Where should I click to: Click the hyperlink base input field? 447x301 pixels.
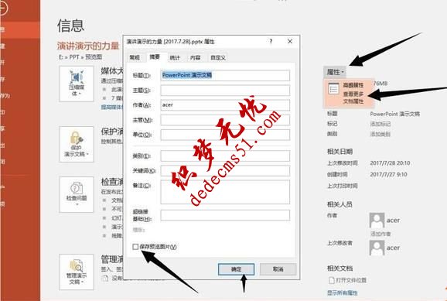tap(225, 215)
